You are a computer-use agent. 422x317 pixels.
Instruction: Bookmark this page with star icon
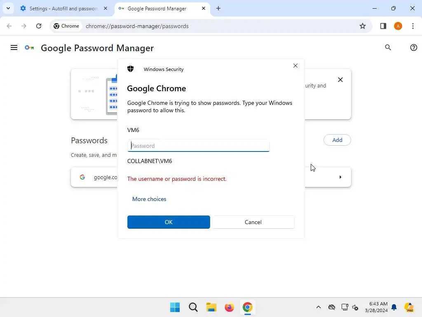coord(363,26)
